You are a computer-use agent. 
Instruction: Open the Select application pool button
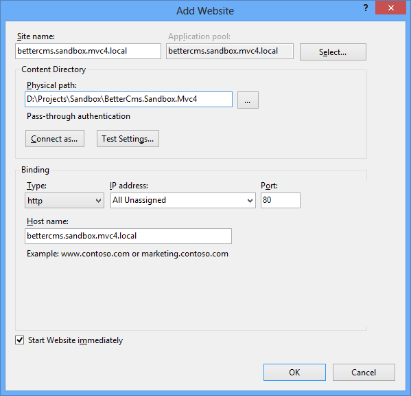coord(333,52)
